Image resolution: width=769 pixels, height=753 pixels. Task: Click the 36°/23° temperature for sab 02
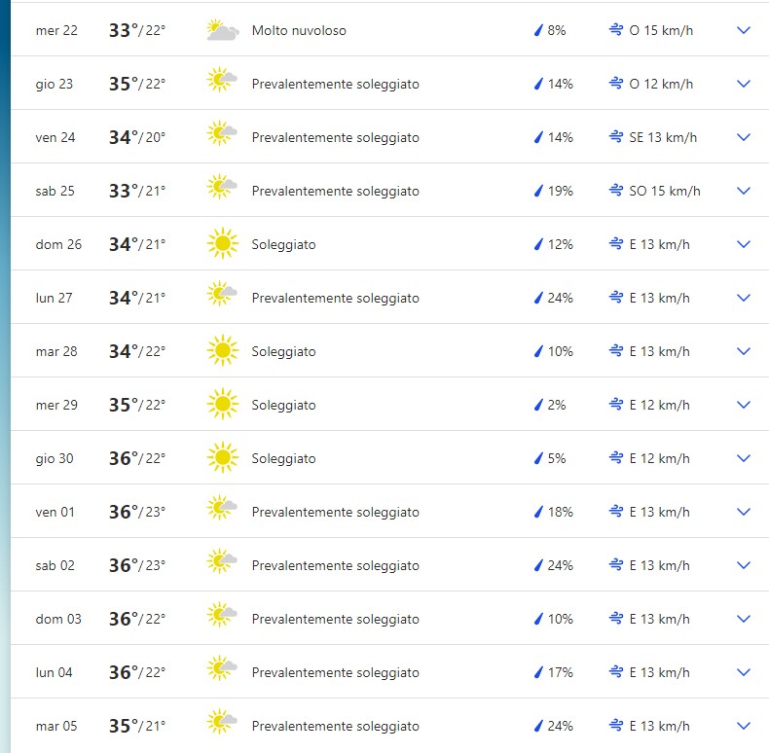click(x=137, y=565)
